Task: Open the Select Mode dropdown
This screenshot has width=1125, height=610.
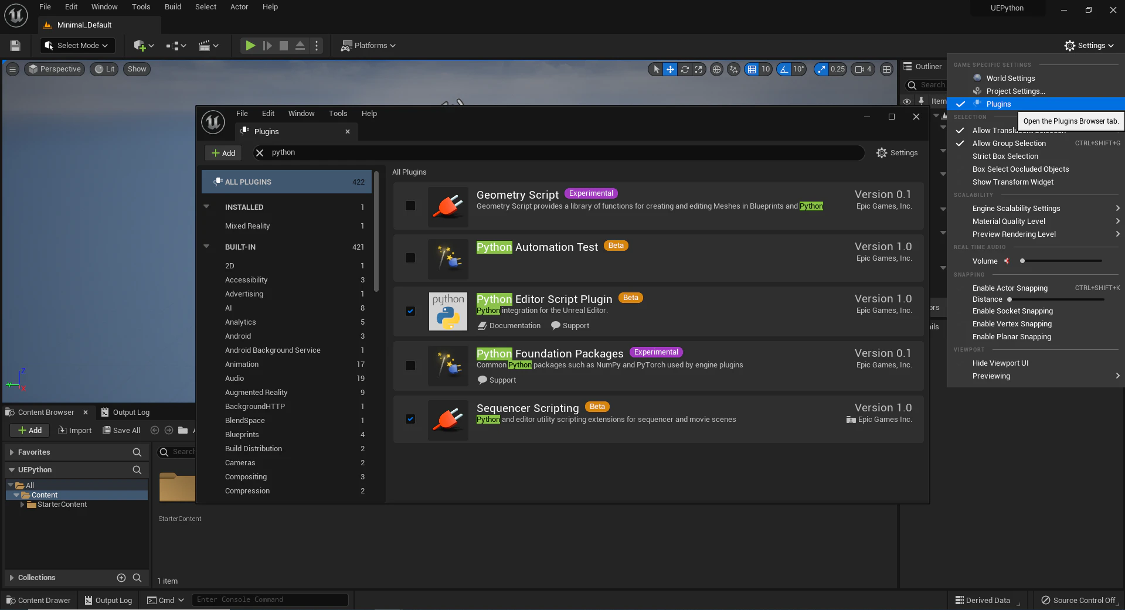Action: click(x=77, y=46)
